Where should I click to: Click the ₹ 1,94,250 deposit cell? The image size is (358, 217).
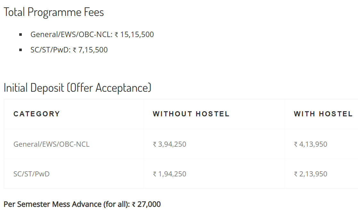(x=170, y=174)
